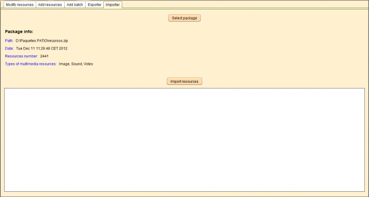Click inside the empty import log area
Viewport: 369px width, 197px height.
click(x=184, y=140)
